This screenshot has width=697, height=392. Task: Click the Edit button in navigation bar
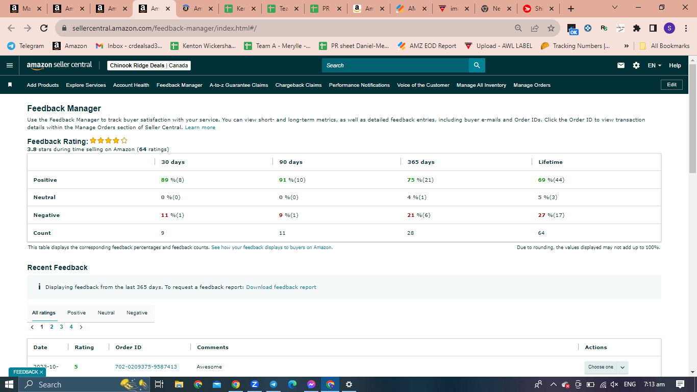coord(671,85)
